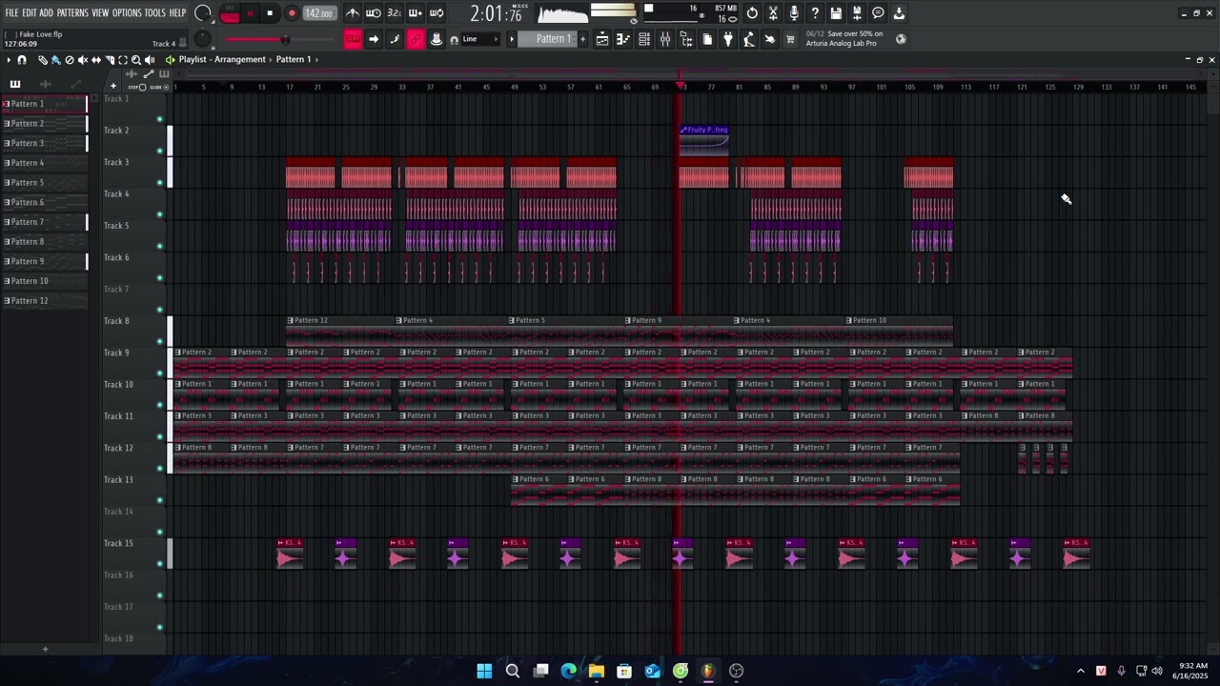The image size is (1220, 686).
Task: Click the one-click audio recording microphone
Action: click(x=794, y=13)
